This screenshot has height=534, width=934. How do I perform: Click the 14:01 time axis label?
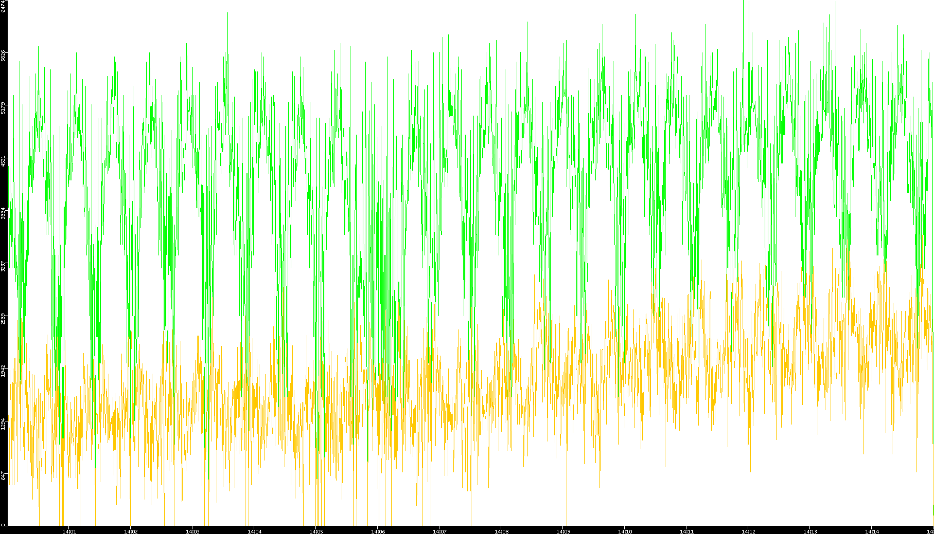point(69,531)
